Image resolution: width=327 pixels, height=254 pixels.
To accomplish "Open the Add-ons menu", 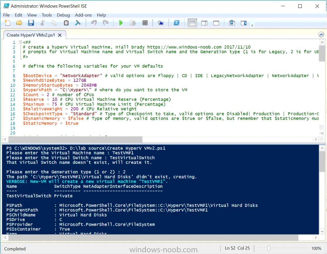I will (x=83, y=15).
